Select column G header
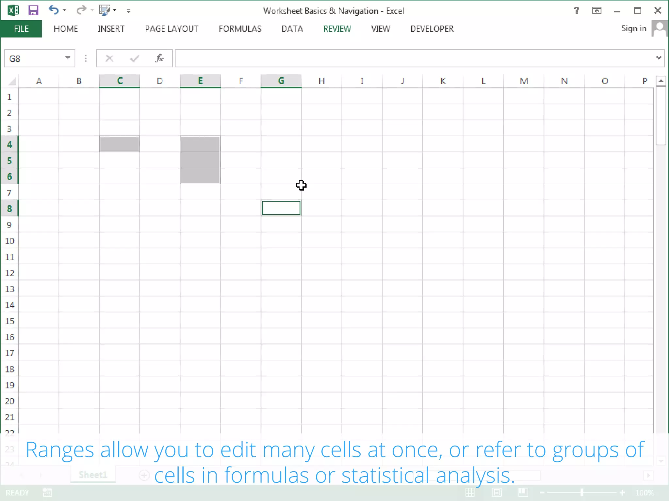This screenshot has width=669, height=501. pos(281,81)
